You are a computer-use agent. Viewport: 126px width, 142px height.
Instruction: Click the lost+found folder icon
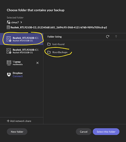(49, 44)
